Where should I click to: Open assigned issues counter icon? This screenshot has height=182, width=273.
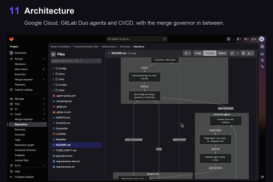[239, 39]
